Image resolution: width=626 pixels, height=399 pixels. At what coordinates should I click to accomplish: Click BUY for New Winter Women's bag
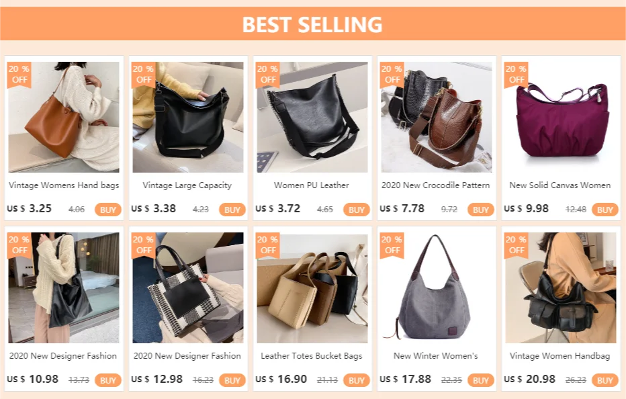tap(481, 380)
